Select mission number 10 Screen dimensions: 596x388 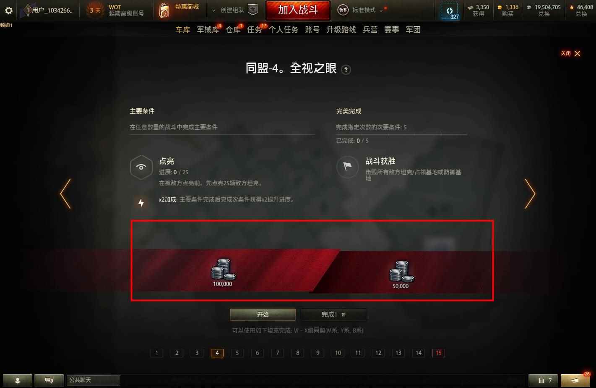point(338,353)
